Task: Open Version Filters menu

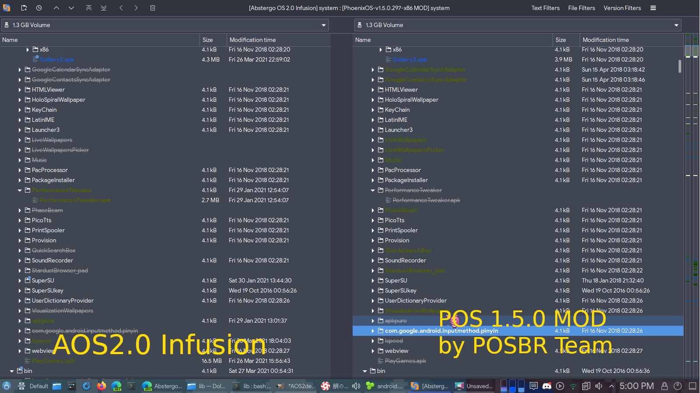Action: coord(622,8)
